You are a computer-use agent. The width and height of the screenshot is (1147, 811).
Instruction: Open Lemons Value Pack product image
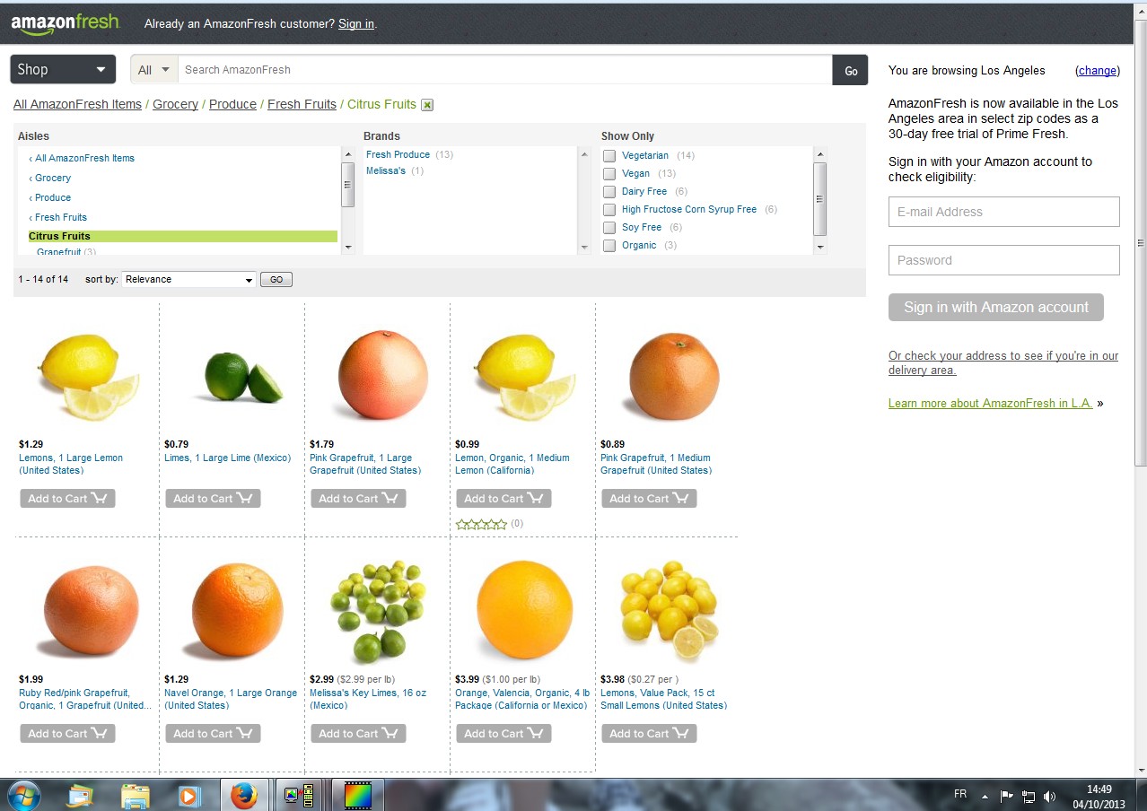point(670,610)
